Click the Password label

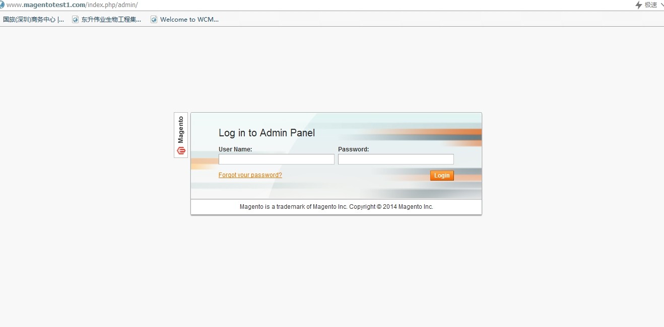point(353,149)
